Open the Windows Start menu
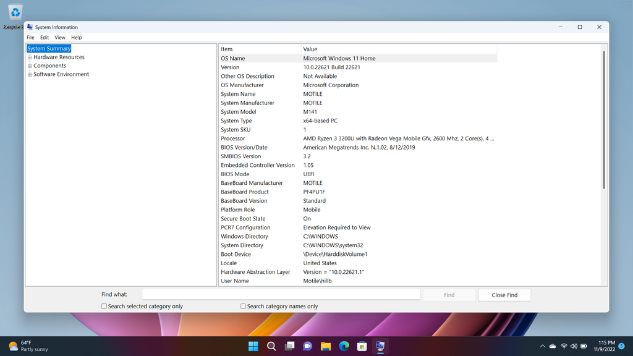The width and height of the screenshot is (633, 356). [x=253, y=346]
